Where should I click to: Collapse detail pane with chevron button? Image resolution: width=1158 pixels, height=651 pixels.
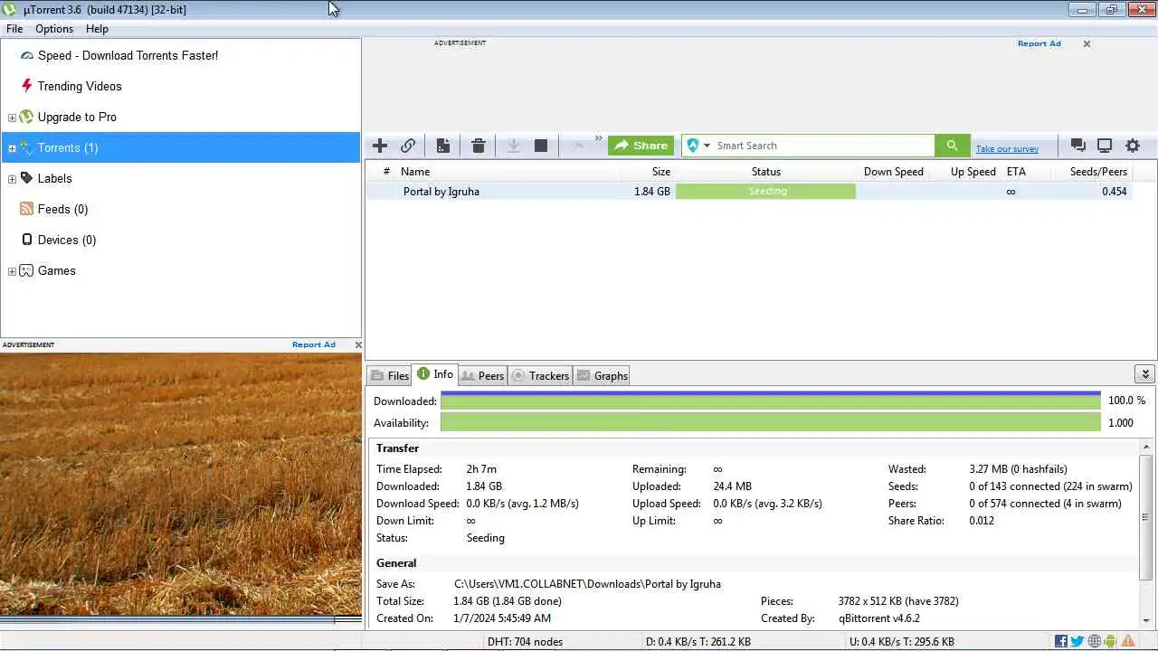click(1144, 374)
